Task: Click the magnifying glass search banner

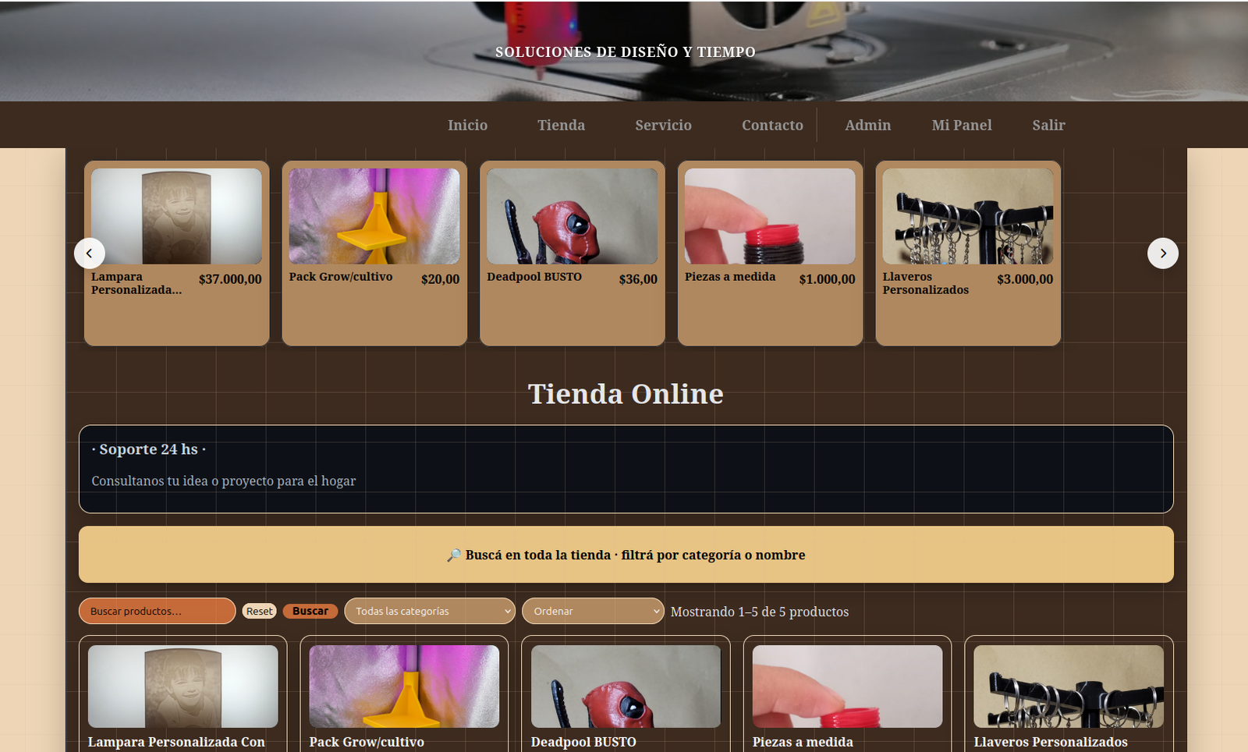Action: point(624,555)
